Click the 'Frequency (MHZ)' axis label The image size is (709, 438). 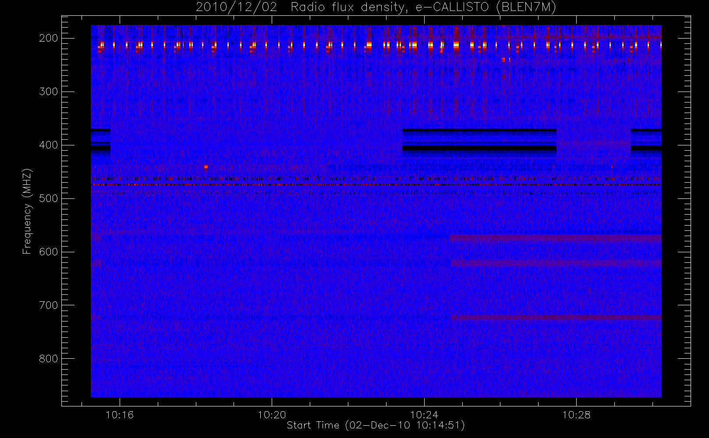27,211
